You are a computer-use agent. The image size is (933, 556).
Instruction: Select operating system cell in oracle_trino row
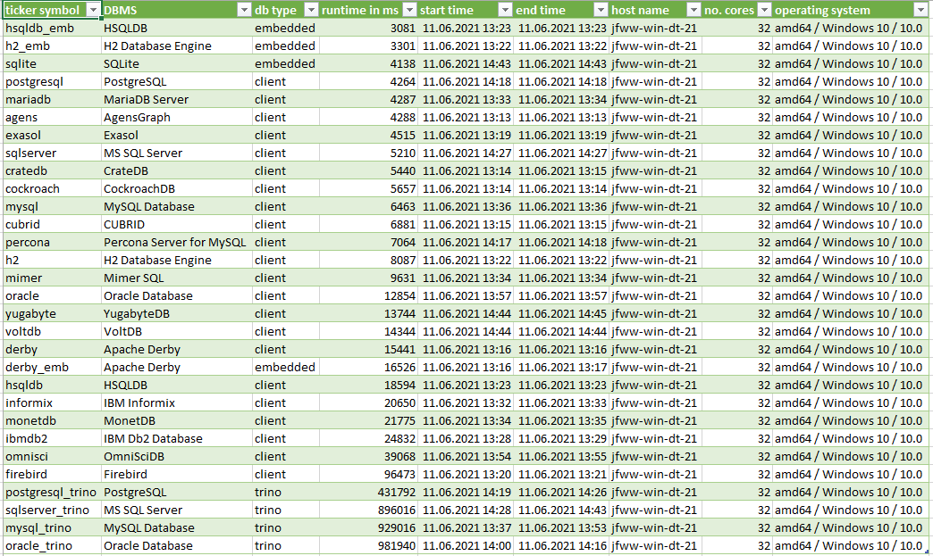[850, 545]
